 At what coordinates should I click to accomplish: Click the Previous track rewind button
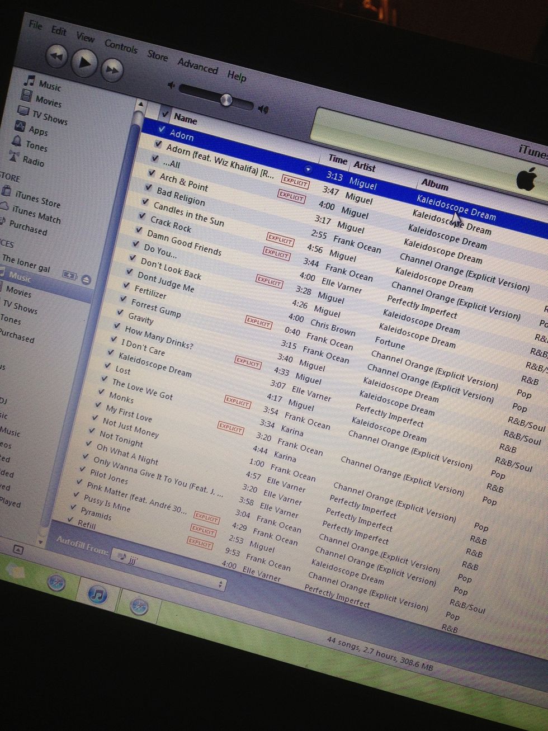[x=56, y=56]
